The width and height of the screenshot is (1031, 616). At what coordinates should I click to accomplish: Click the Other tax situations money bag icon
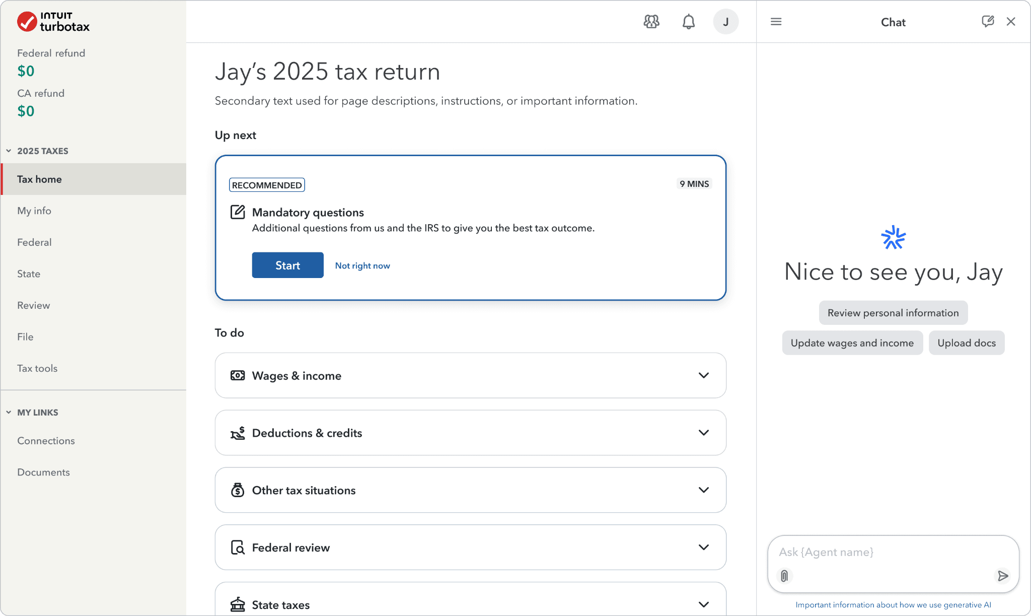pyautogui.click(x=238, y=490)
